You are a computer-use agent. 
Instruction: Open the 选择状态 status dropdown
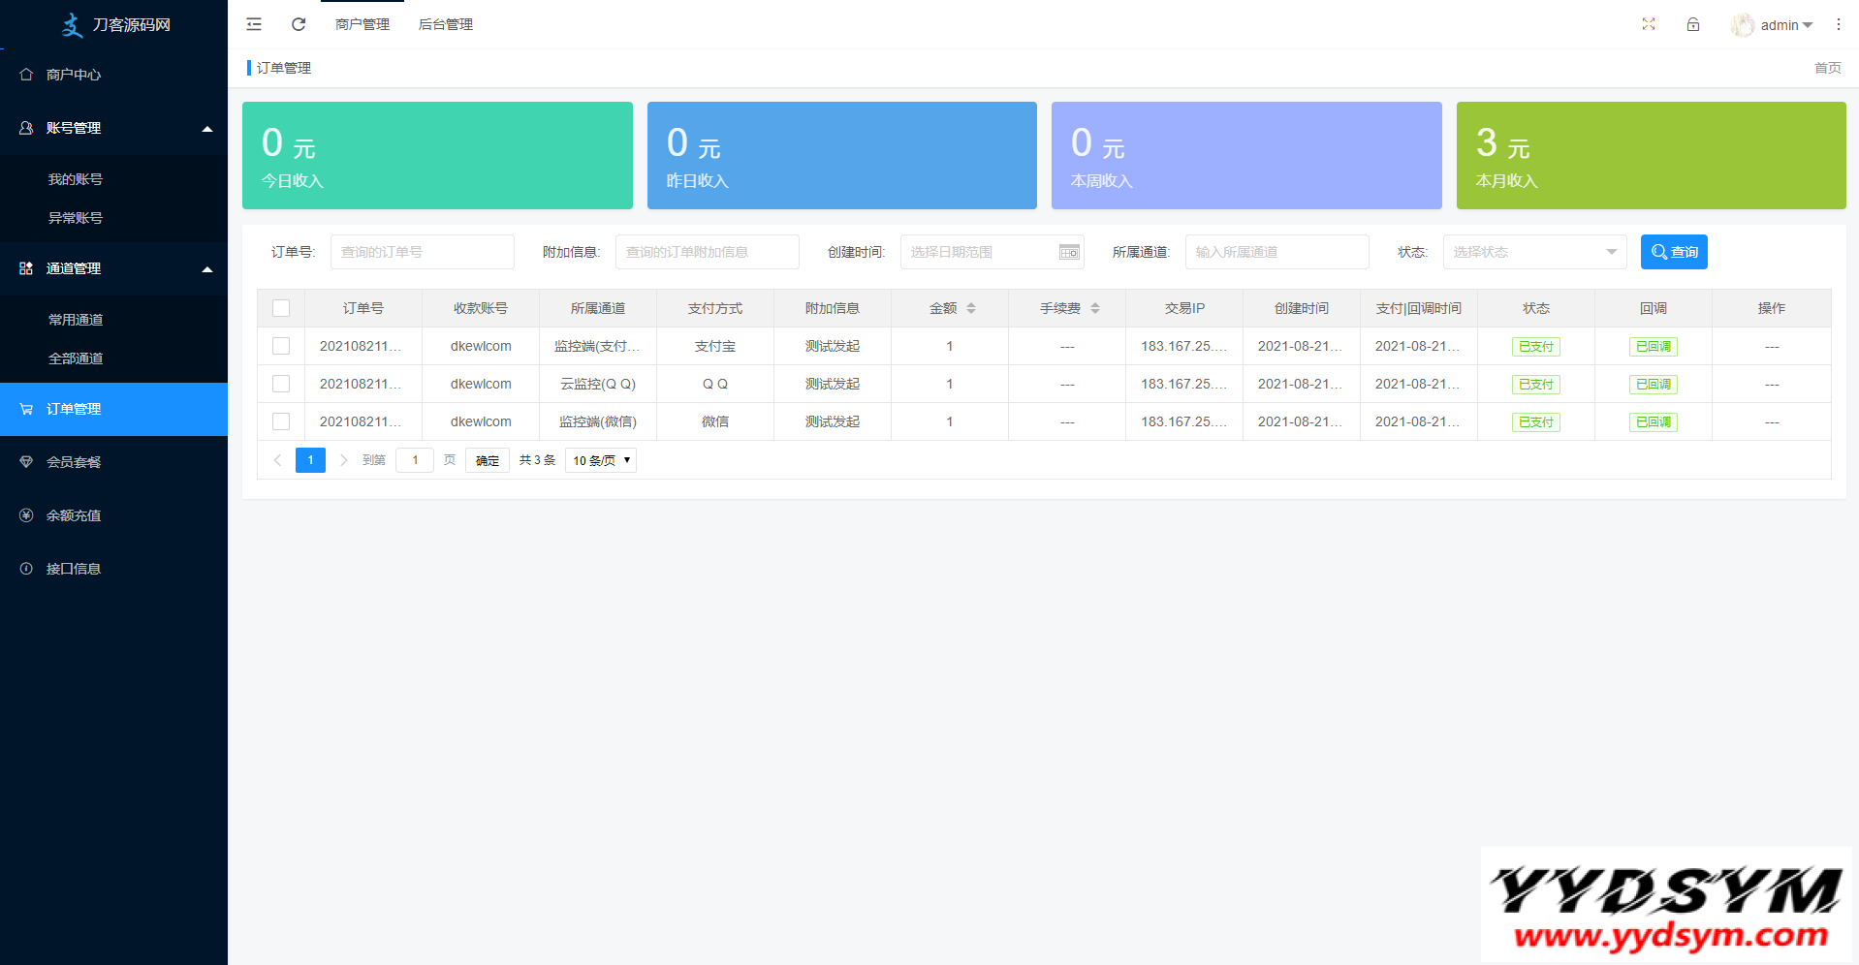[x=1533, y=252]
